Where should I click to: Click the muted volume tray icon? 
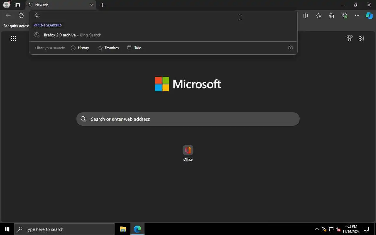tap(338, 229)
